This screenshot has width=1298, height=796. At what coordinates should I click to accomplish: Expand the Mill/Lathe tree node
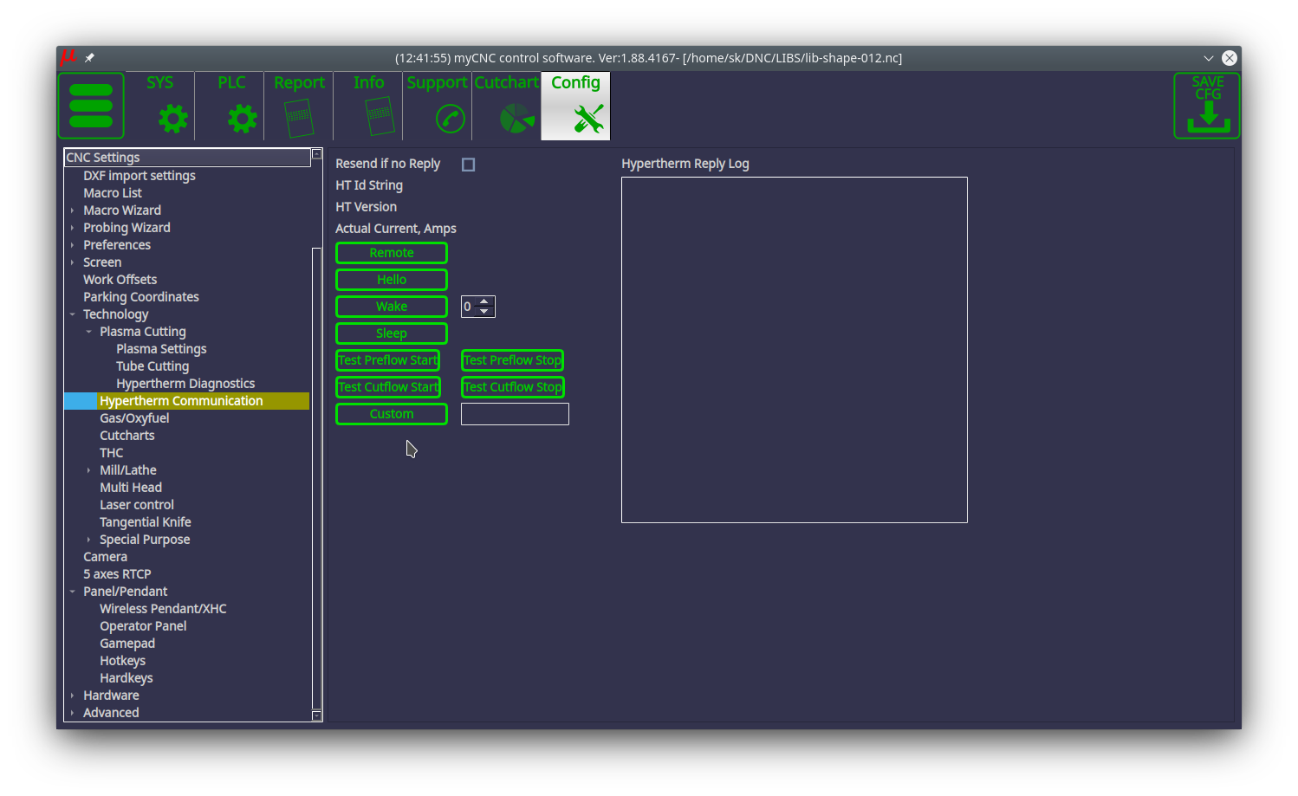coord(88,470)
